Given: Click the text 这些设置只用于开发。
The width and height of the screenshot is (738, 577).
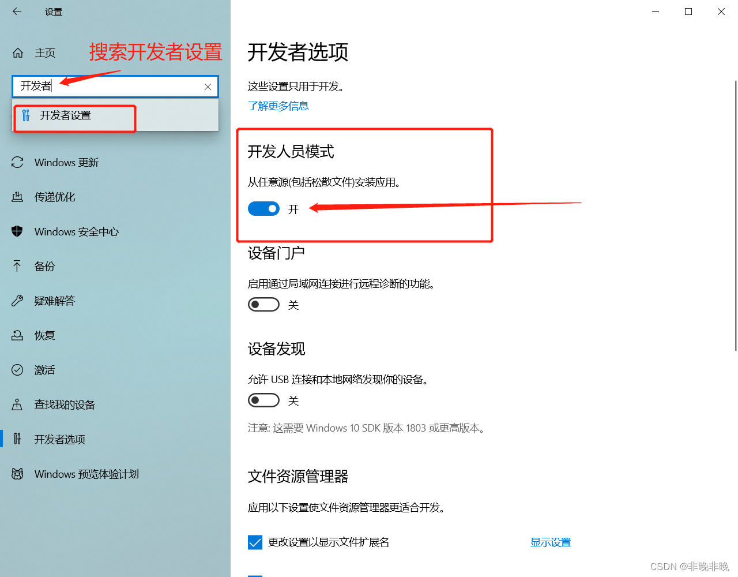Looking at the screenshot, I should click(296, 87).
